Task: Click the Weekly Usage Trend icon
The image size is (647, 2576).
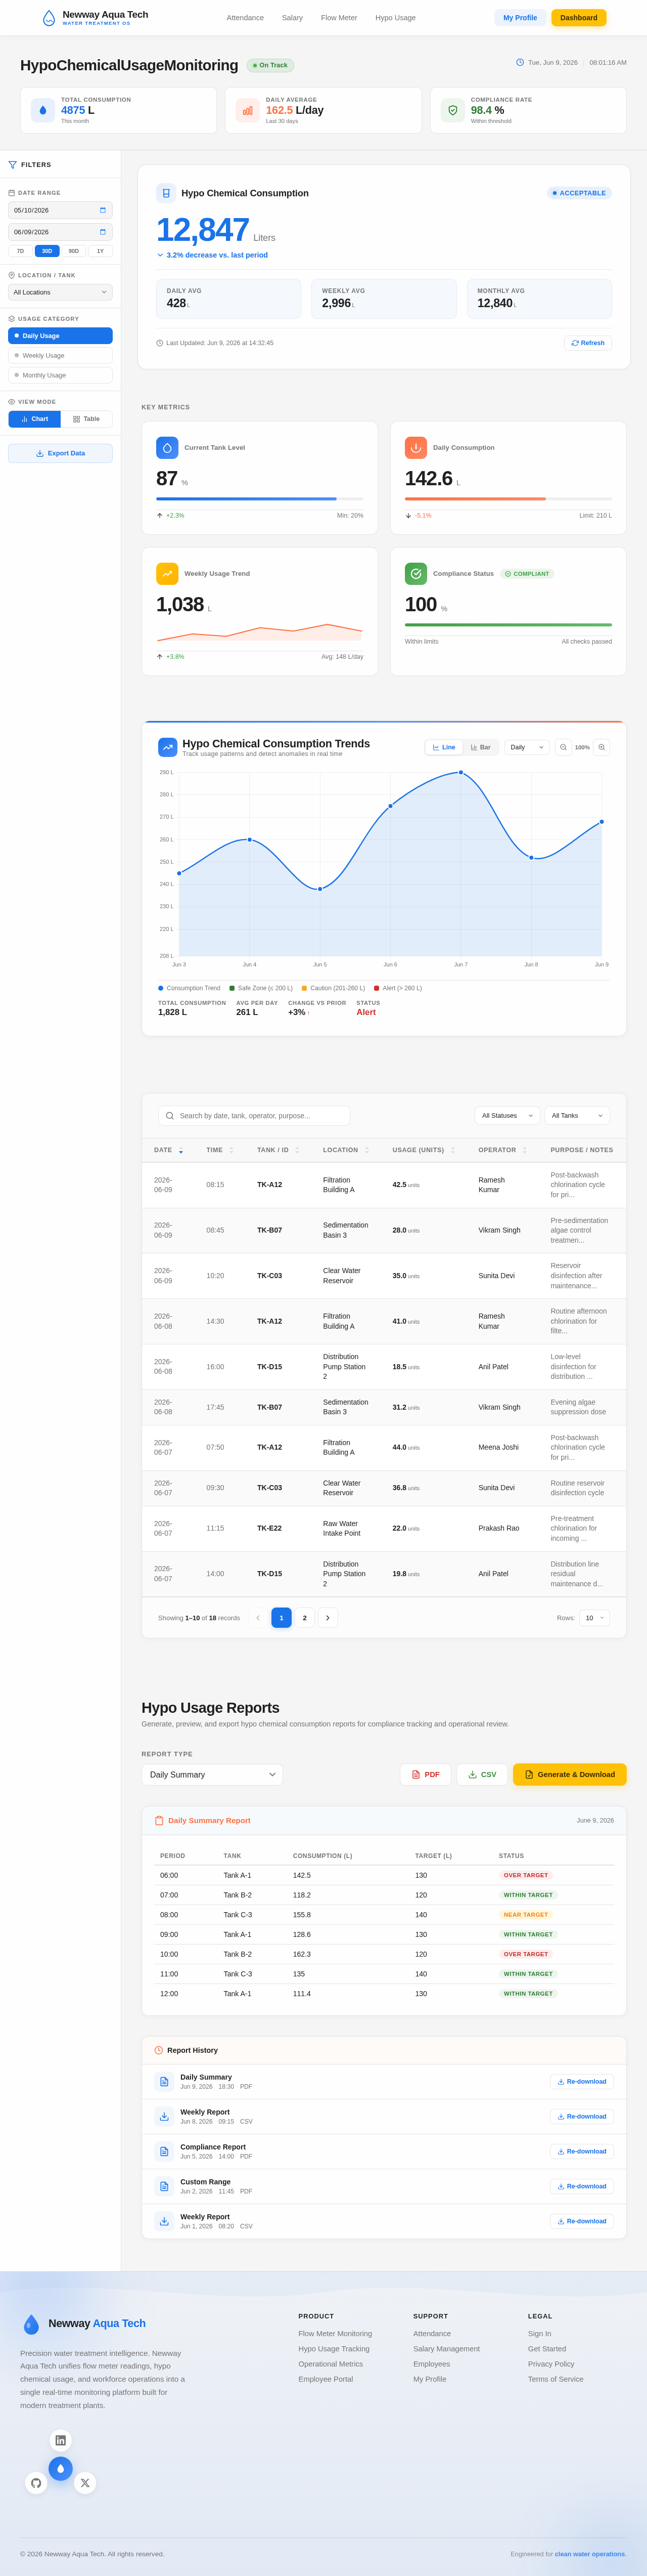Action: [x=167, y=574]
